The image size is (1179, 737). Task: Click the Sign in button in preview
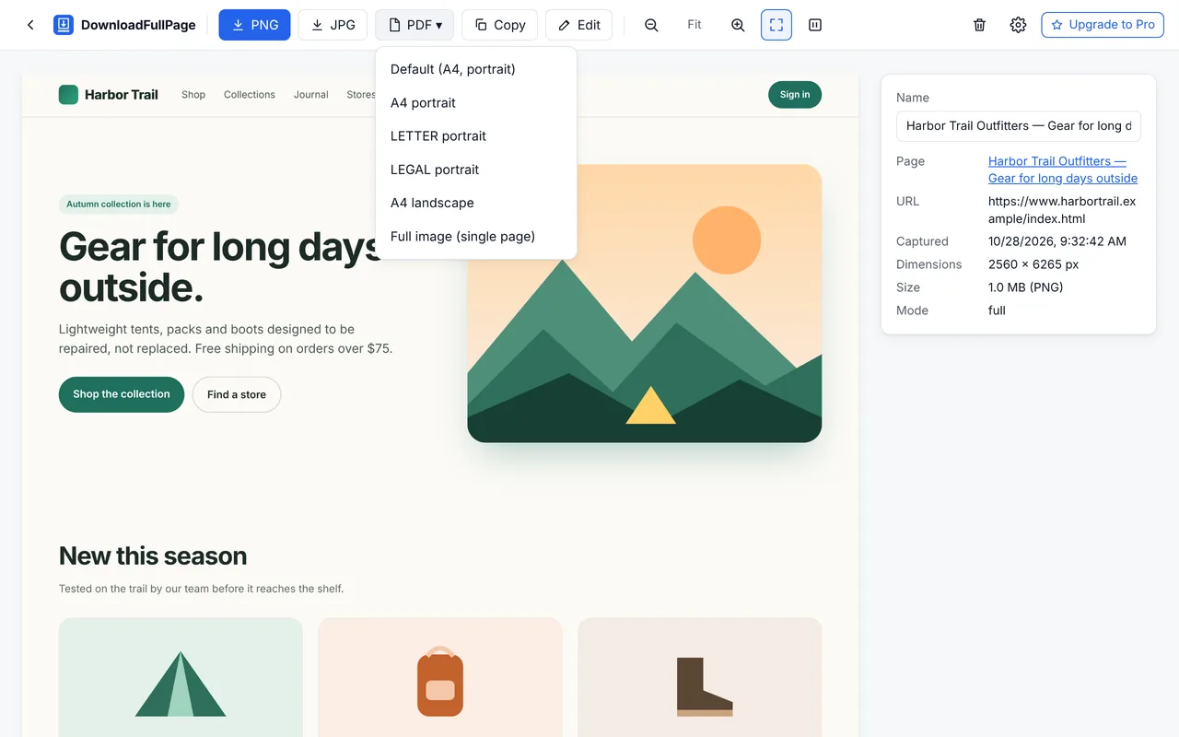795,95
